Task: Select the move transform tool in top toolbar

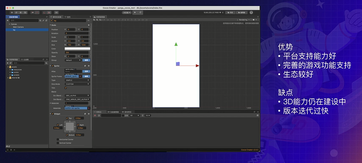Action: coord(12,13)
